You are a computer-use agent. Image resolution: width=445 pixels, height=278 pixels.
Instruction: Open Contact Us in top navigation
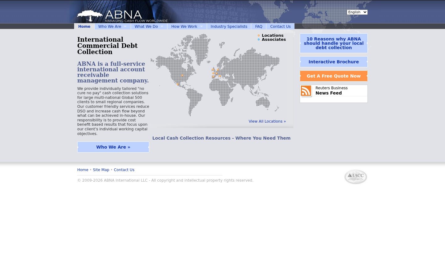click(280, 27)
